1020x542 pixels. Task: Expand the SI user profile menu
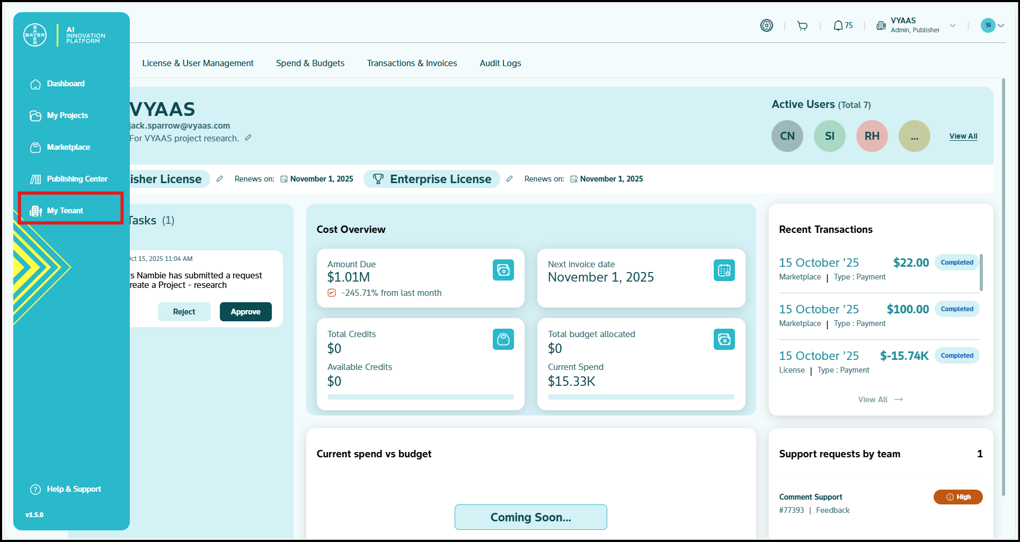(x=1001, y=25)
